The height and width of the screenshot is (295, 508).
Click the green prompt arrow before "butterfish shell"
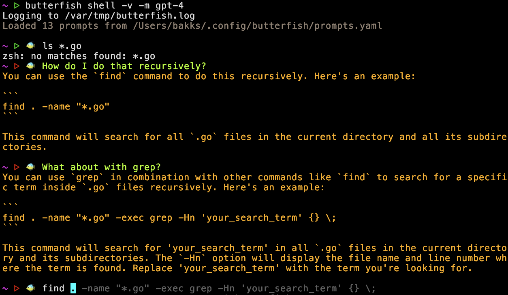pyautogui.click(x=17, y=6)
